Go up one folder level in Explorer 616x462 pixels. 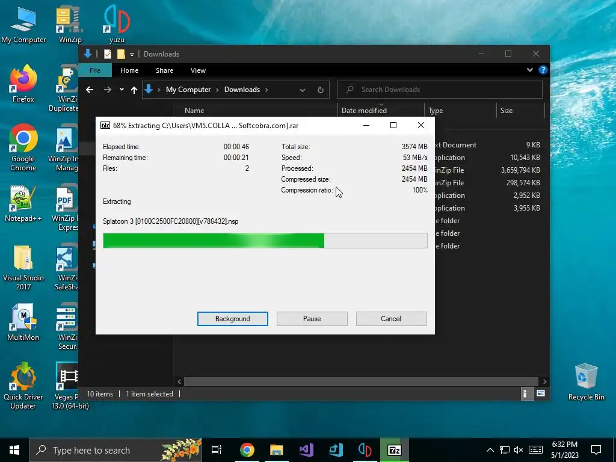pyautogui.click(x=134, y=90)
